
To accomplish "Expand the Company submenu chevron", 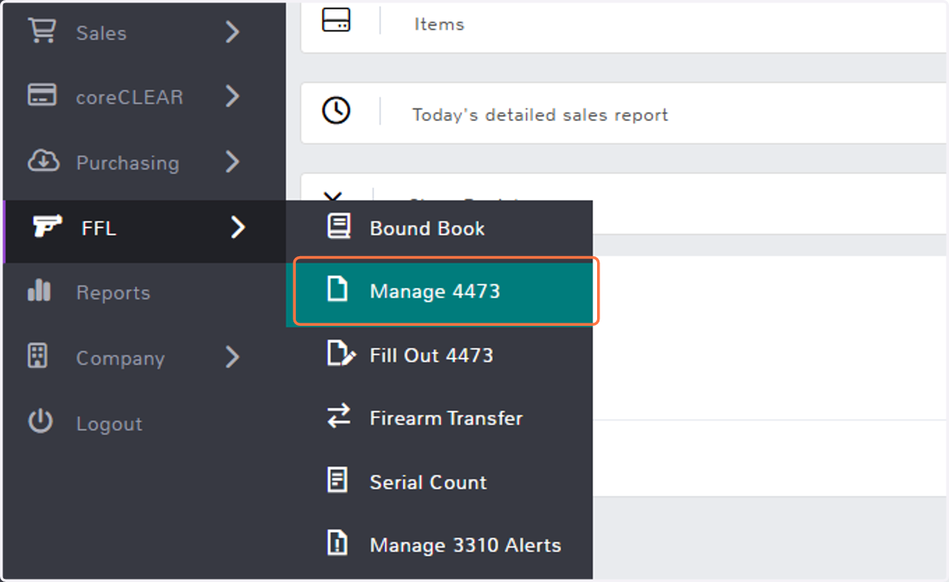I will pos(232,357).
